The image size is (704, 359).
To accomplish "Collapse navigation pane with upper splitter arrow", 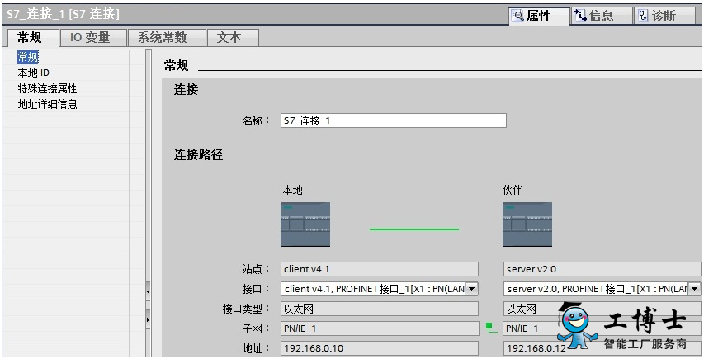I will (x=149, y=291).
